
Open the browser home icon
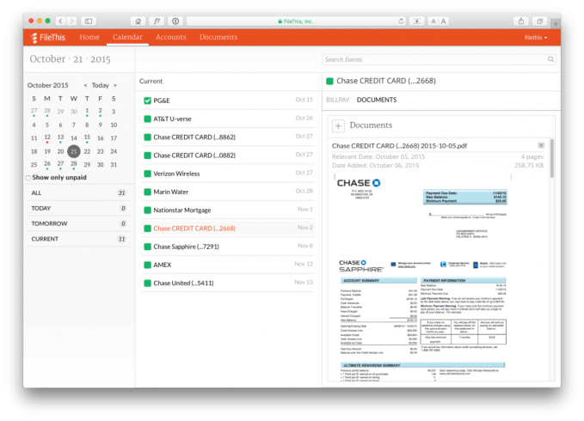(x=138, y=21)
